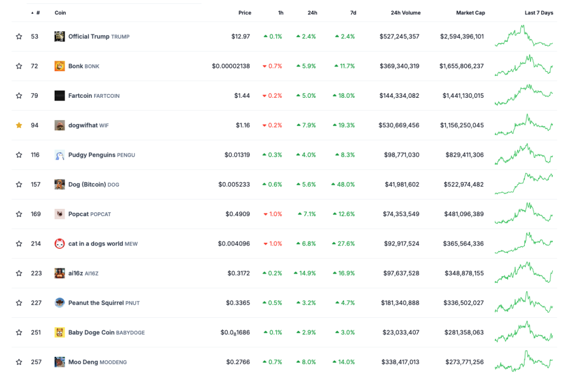
Task: Click the Fartcoin logo icon
Action: point(60,96)
